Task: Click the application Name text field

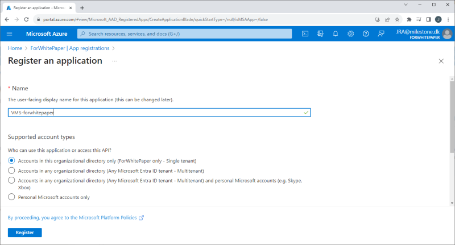Action: coord(154,113)
